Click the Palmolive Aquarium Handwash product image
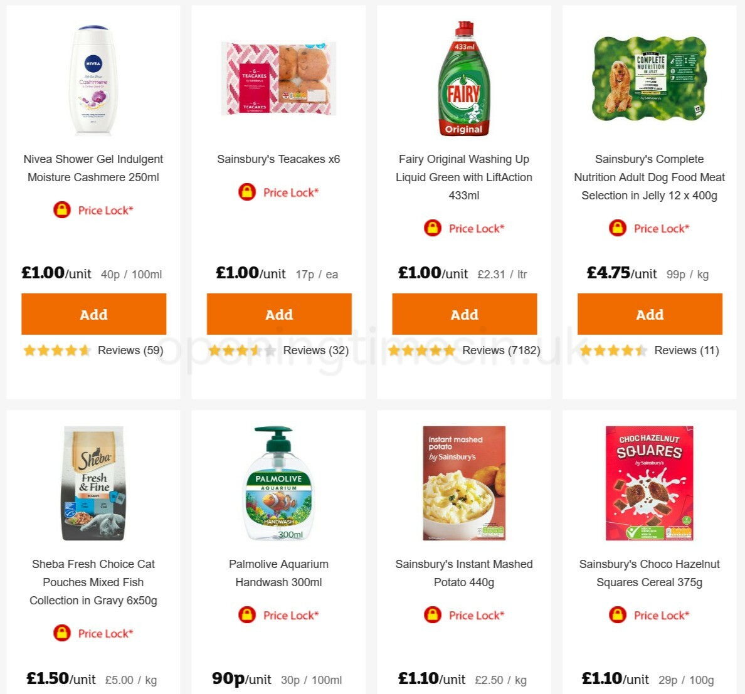Image resolution: width=745 pixels, height=694 pixels. tap(278, 481)
